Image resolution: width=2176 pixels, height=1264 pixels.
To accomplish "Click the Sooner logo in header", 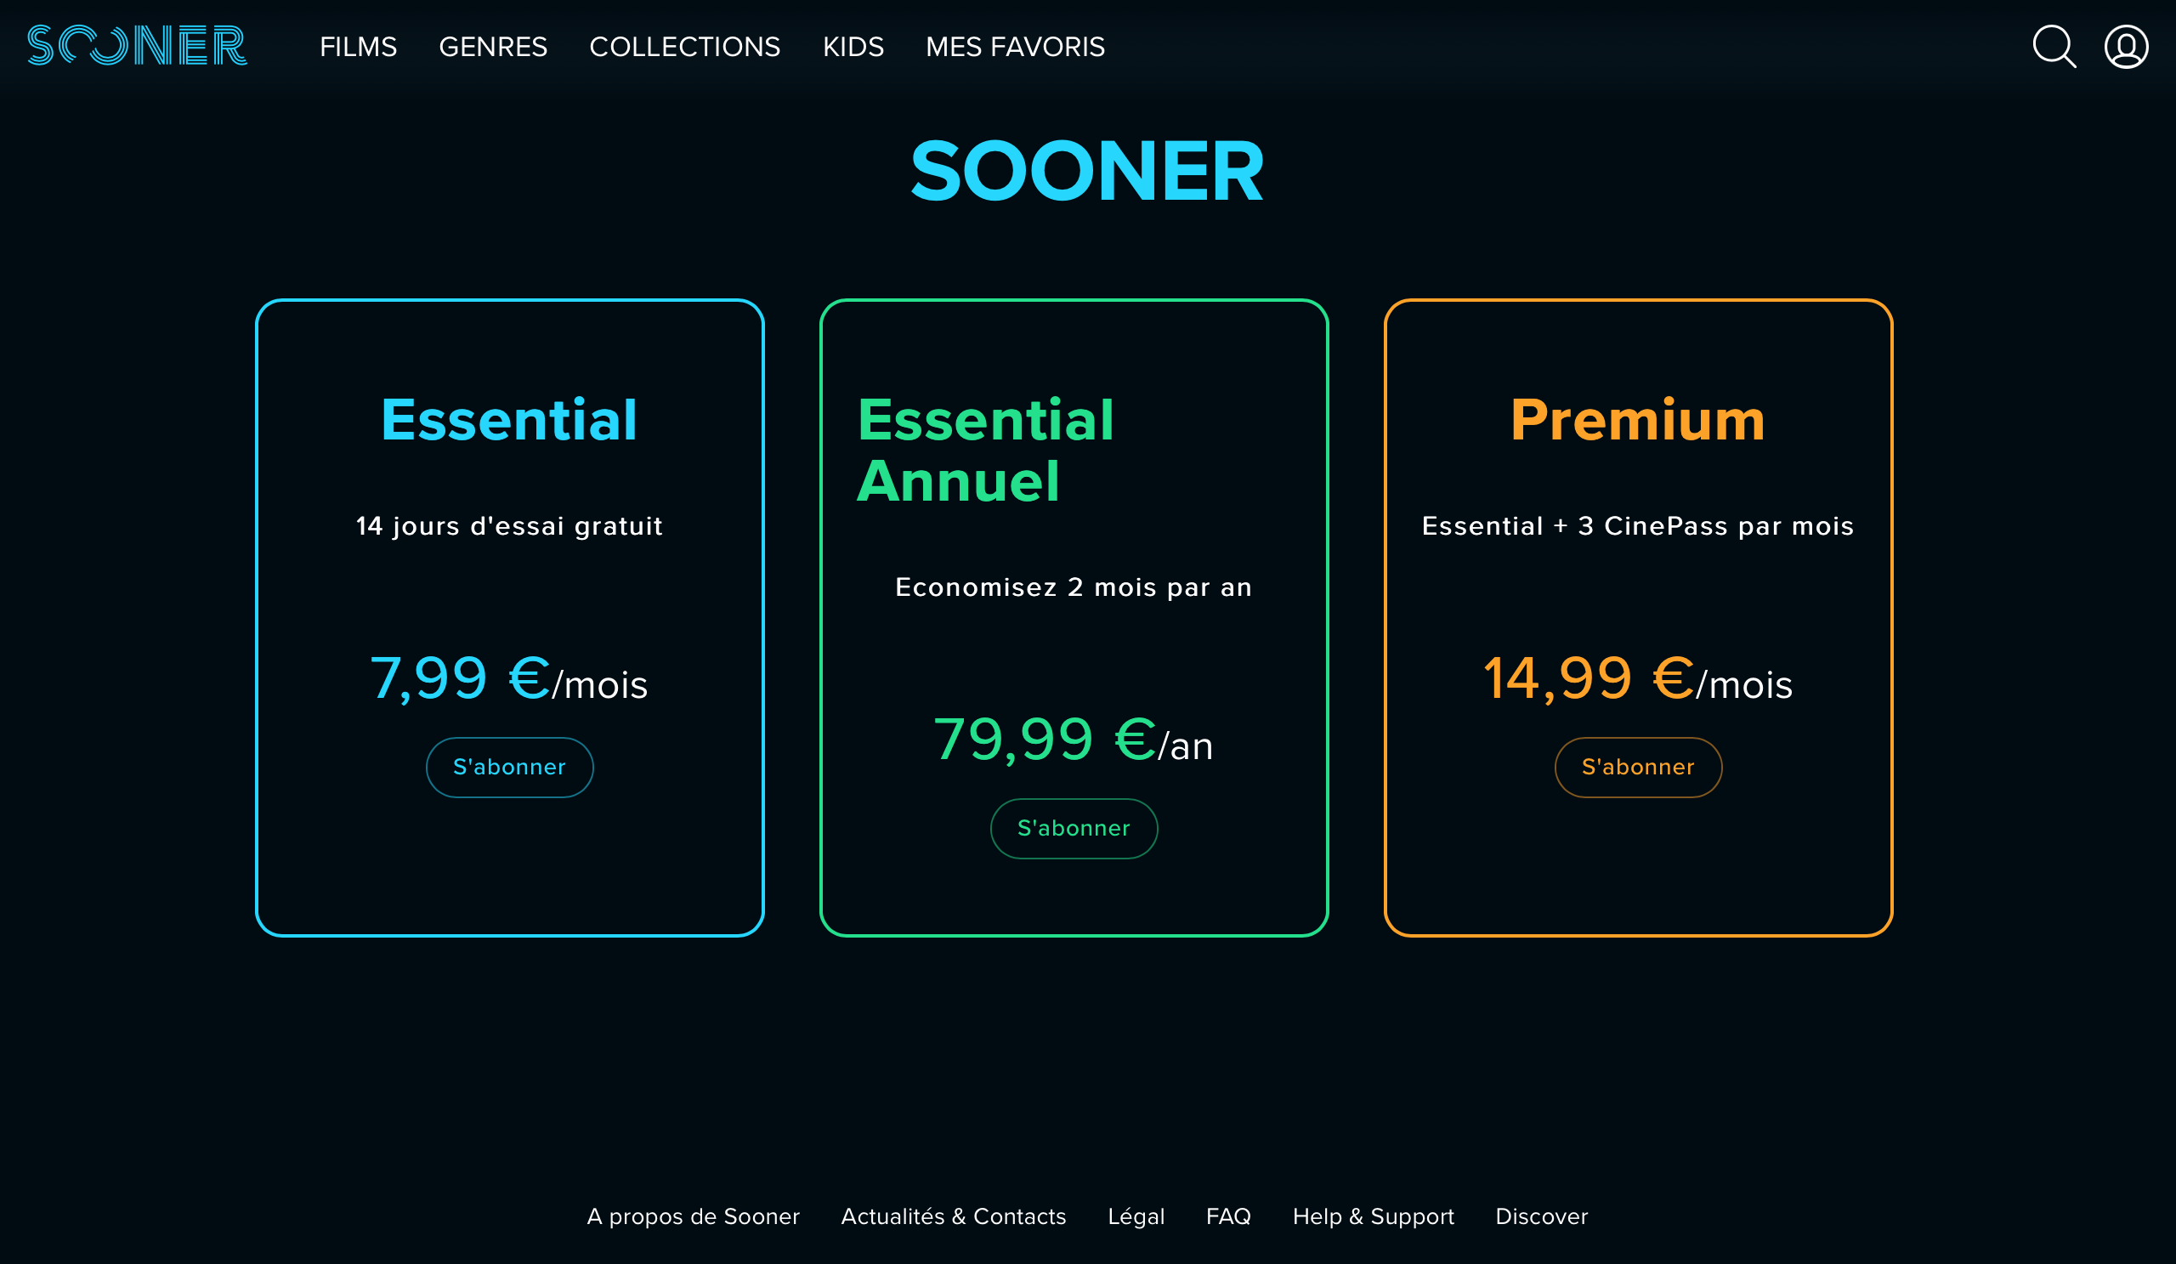I will tap(137, 46).
